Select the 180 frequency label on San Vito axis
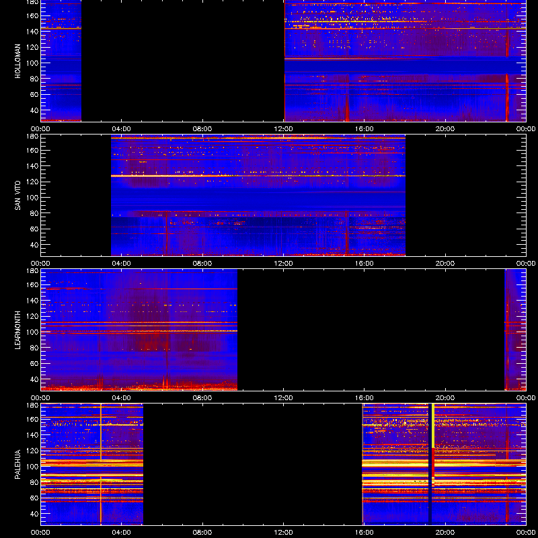The image size is (538, 538). tap(32, 137)
